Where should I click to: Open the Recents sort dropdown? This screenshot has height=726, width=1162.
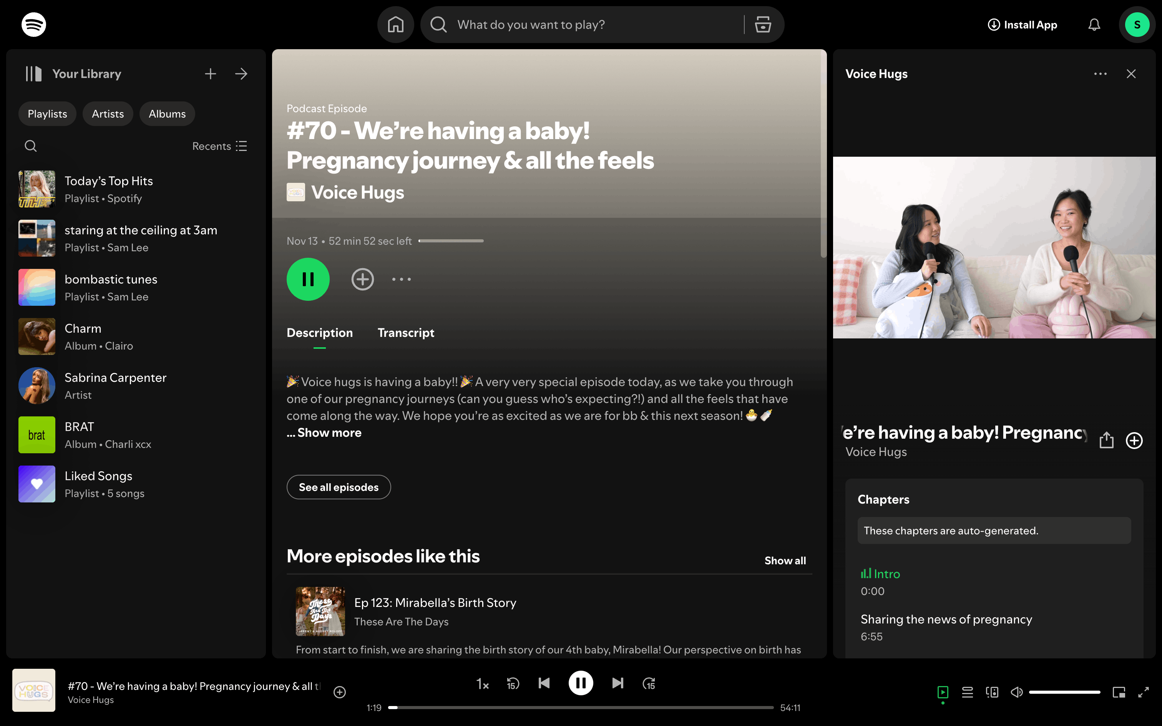[x=219, y=146]
